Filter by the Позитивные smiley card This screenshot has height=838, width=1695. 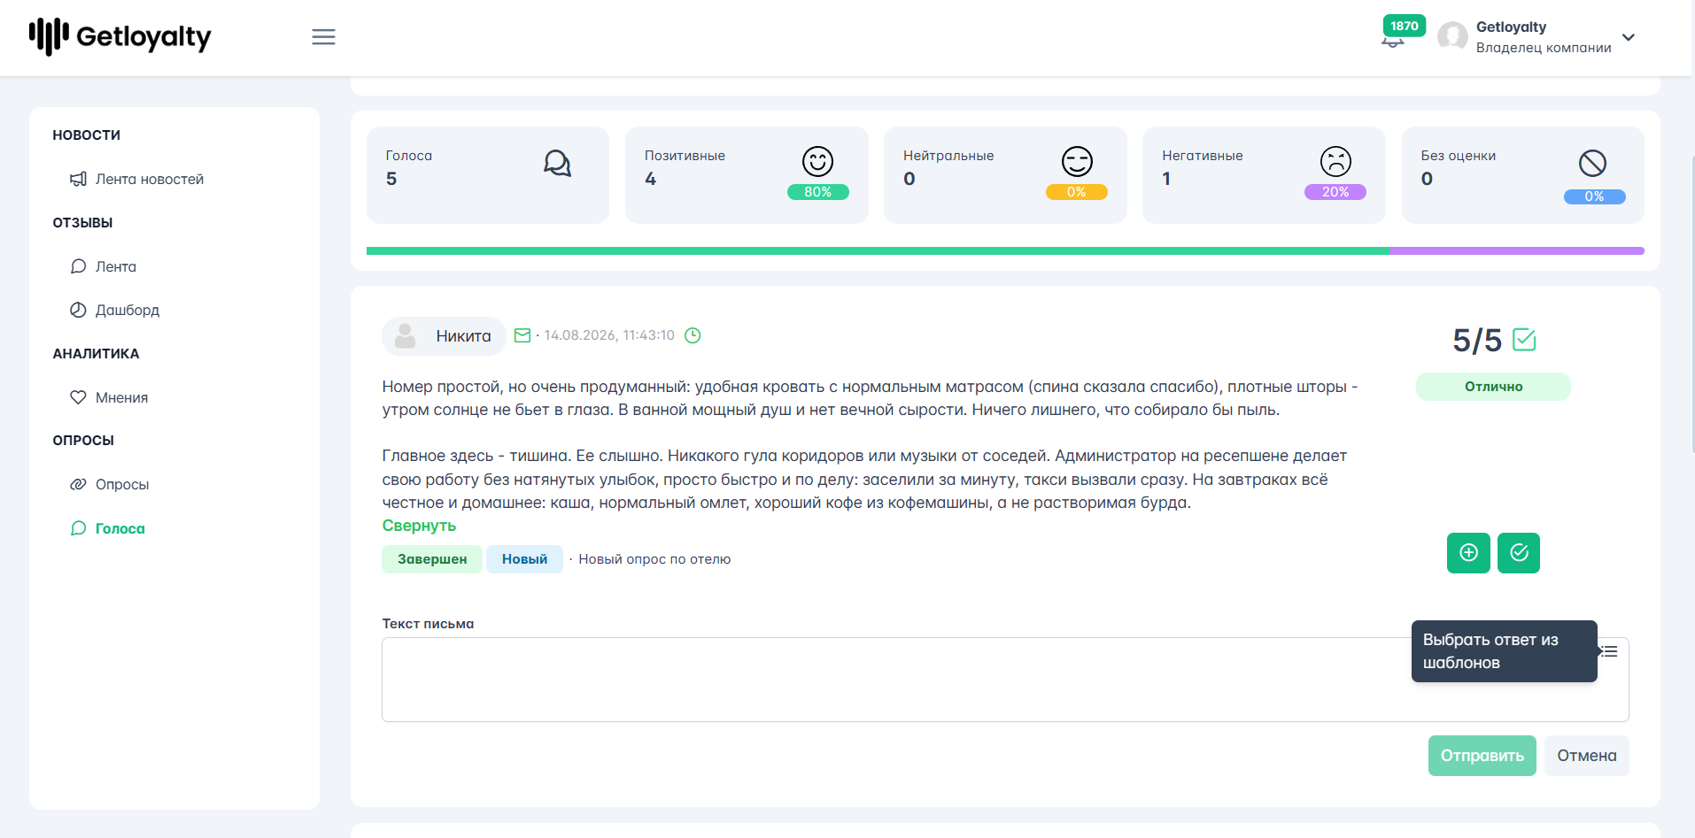coord(747,174)
